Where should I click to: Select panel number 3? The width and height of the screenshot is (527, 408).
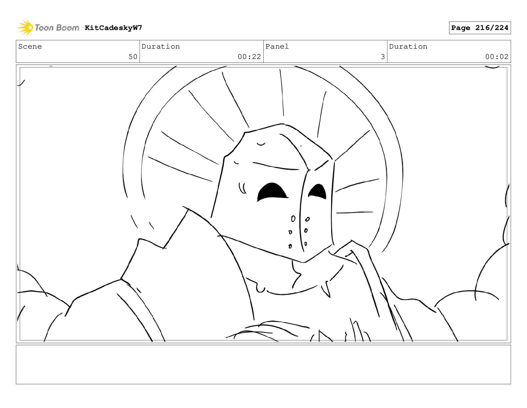(383, 57)
